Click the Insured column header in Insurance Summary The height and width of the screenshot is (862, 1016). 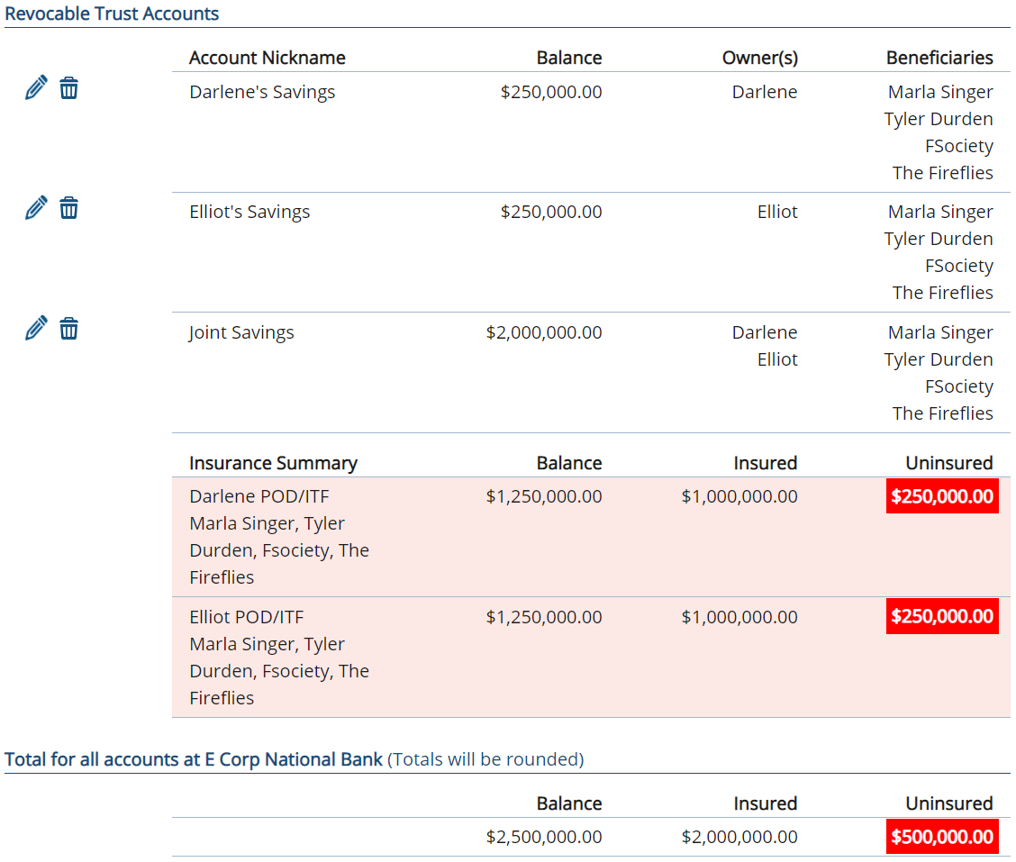coord(765,462)
